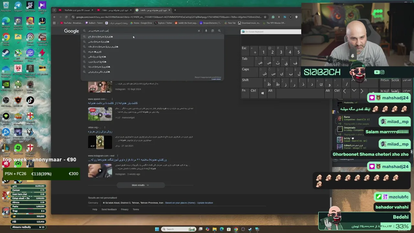Open the Ubisoft Connect desktop shortcut
Image resolution: width=414 pixels, height=233 pixels.
click(30, 39)
